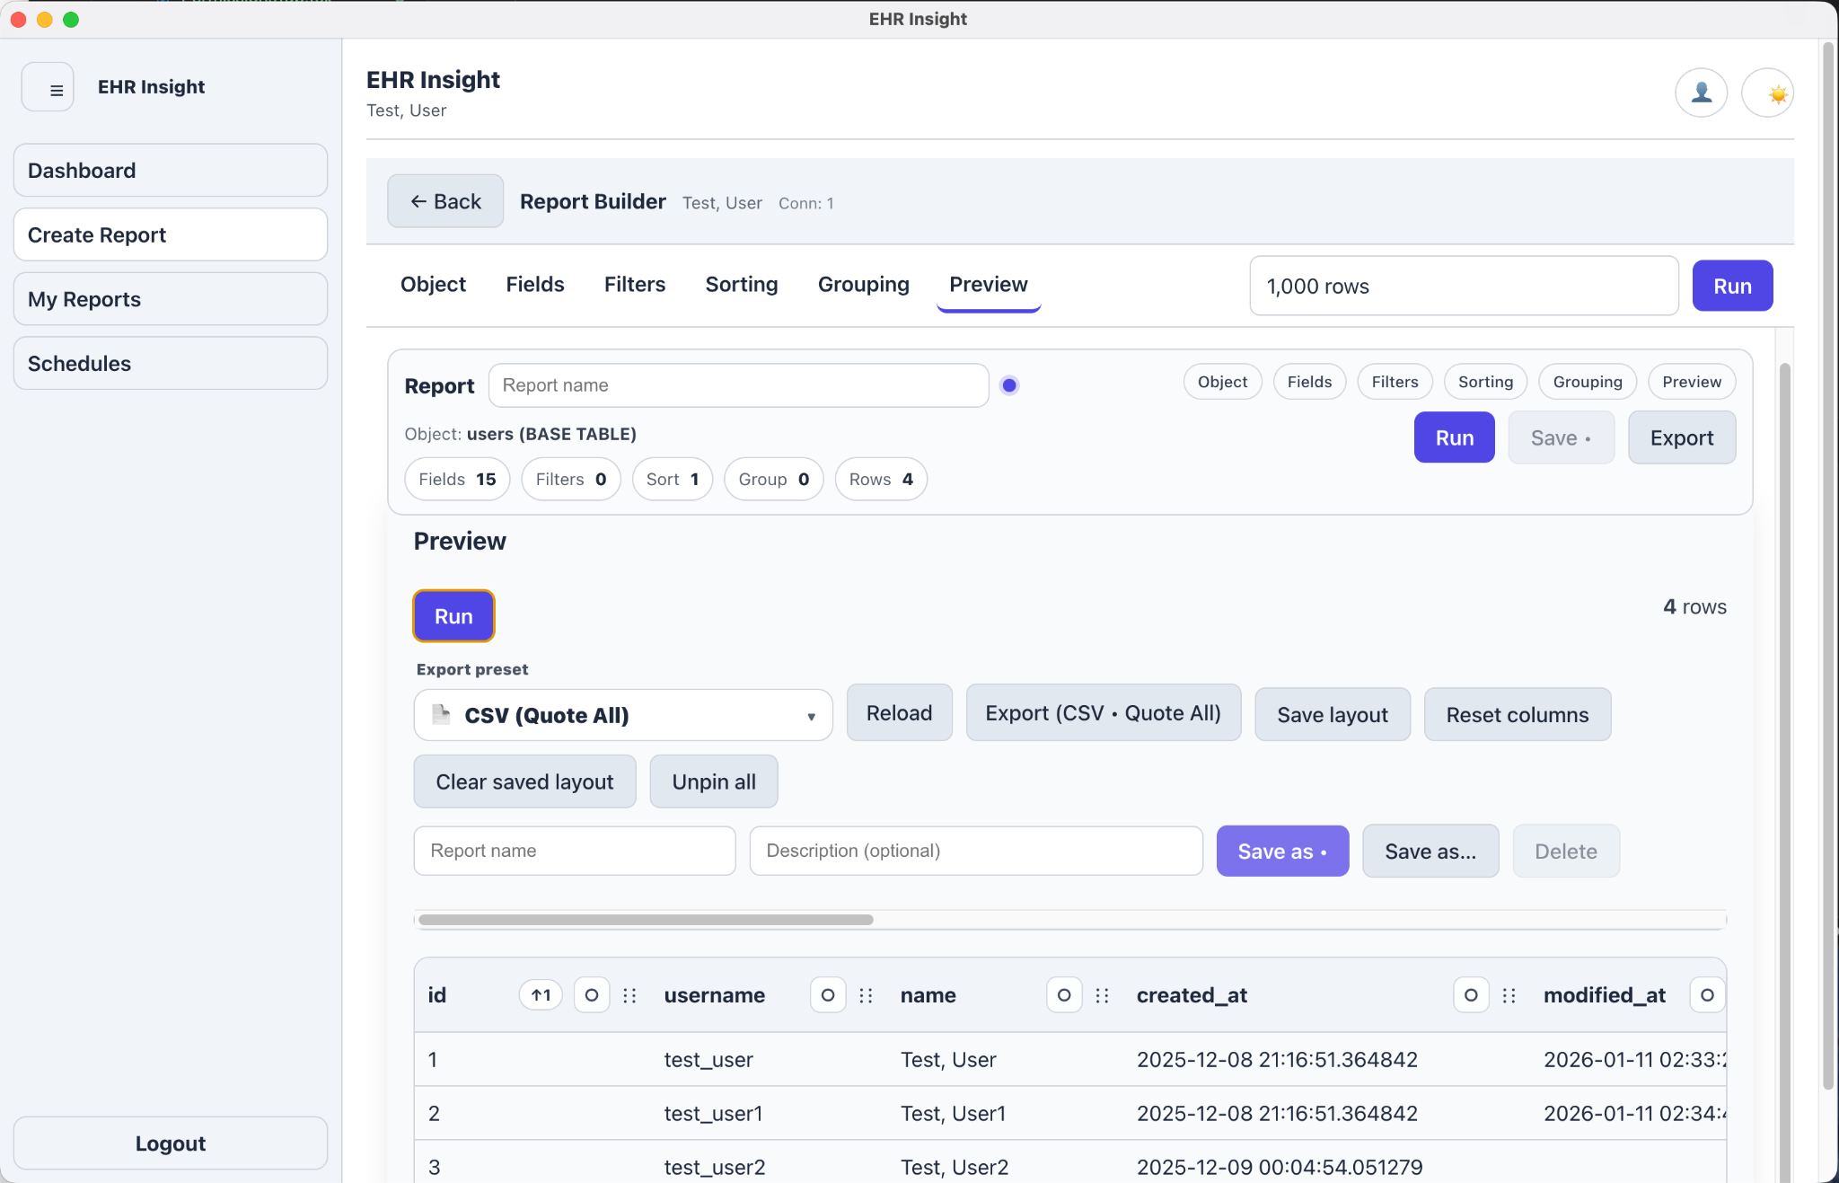Open My Reports in sidebar
1839x1183 pixels.
coord(171,299)
